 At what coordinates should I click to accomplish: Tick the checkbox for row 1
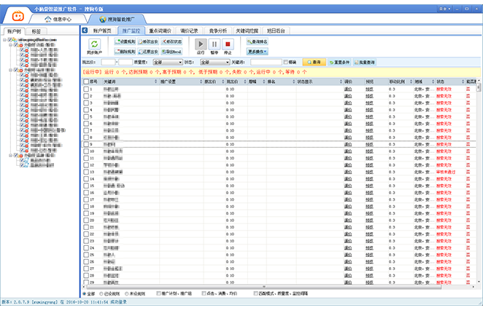pyautogui.click(x=86, y=89)
